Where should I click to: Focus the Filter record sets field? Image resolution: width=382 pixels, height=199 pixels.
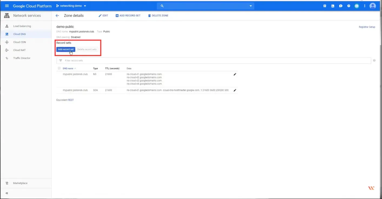pos(214,61)
